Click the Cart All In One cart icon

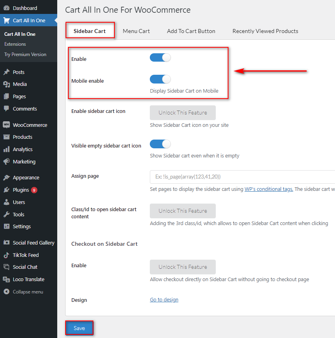tap(6, 20)
